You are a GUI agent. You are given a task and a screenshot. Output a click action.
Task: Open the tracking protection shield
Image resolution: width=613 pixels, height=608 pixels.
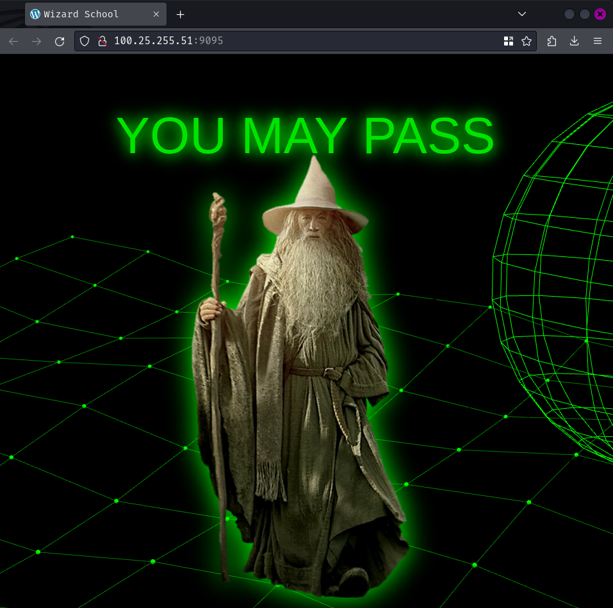85,41
